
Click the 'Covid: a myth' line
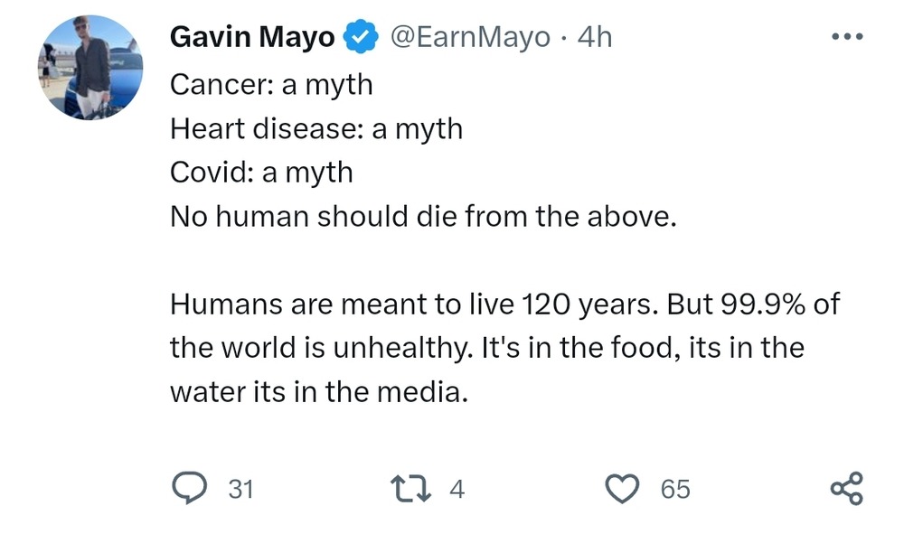[x=261, y=172]
